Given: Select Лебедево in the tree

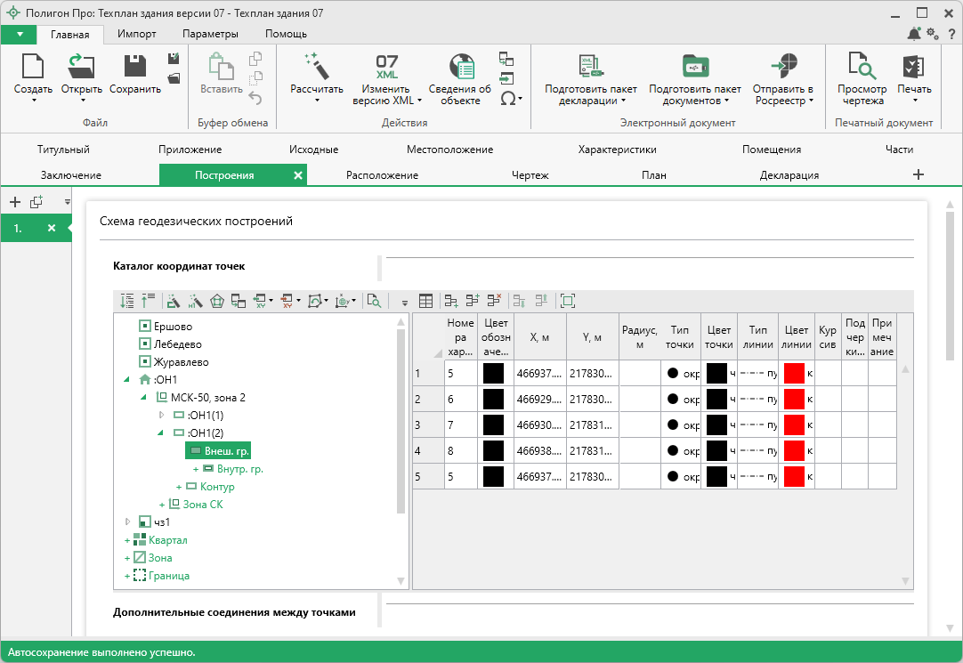Looking at the screenshot, I should pos(177,344).
